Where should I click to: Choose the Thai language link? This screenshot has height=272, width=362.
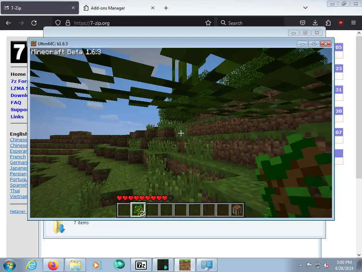pyautogui.click(x=15, y=191)
